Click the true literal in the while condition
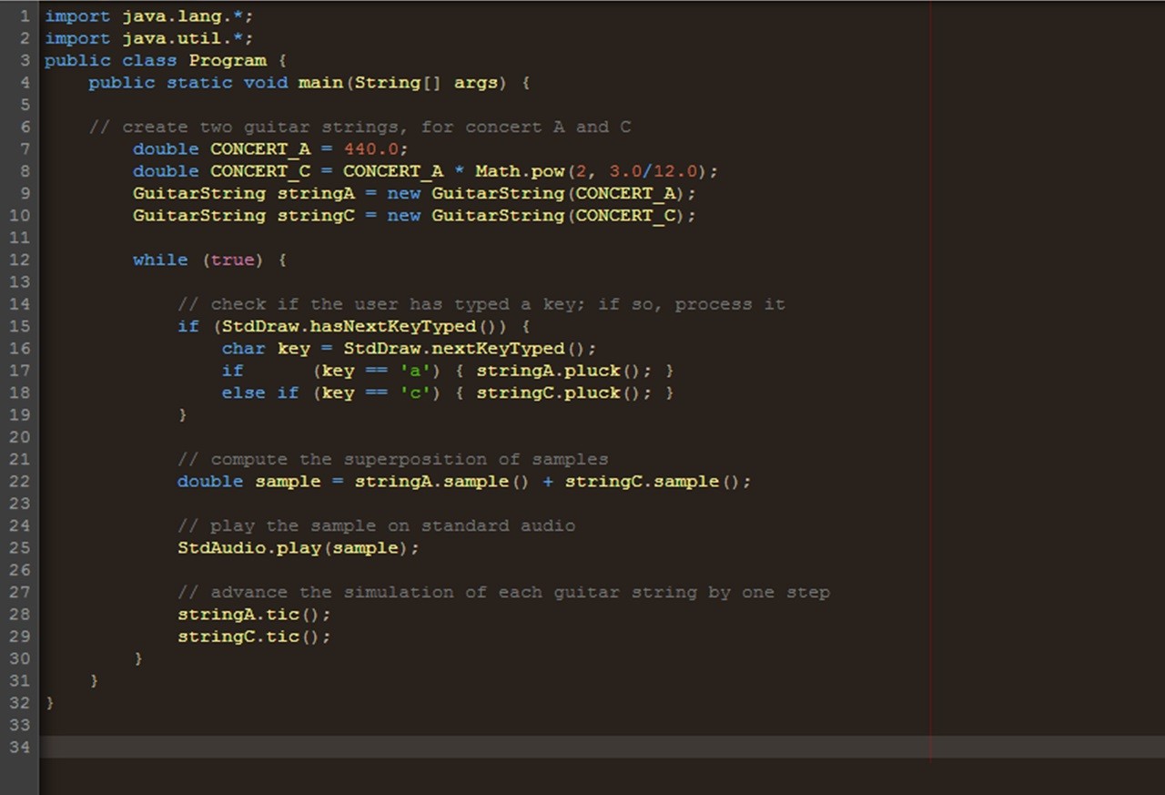Viewport: 1165px width, 795px height. click(x=232, y=260)
